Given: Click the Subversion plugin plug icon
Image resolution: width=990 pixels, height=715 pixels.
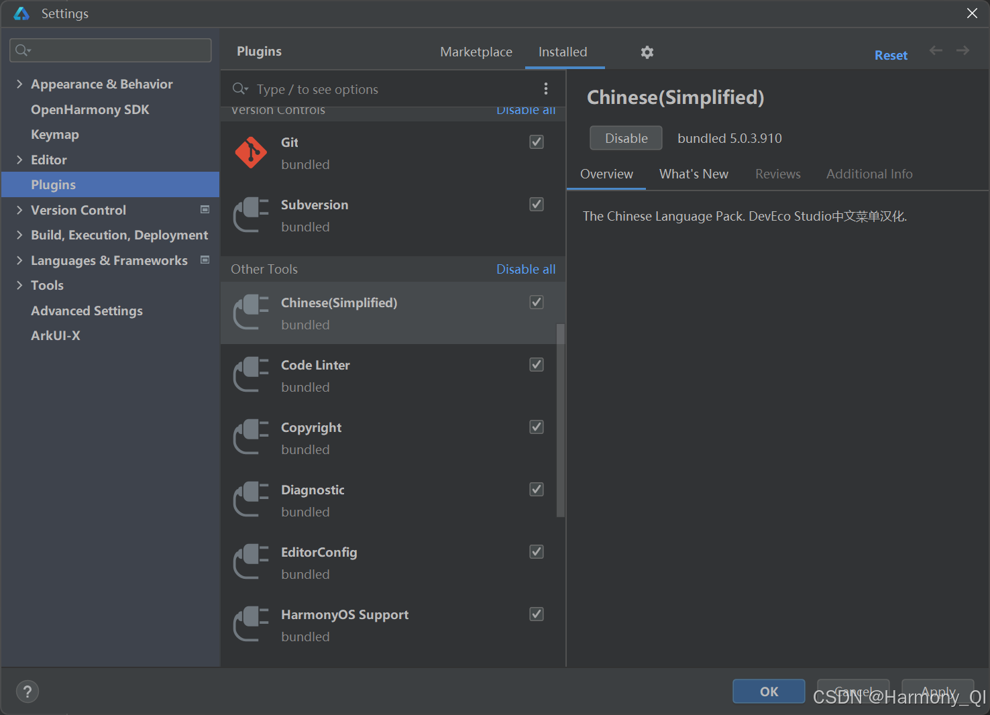Looking at the screenshot, I should tap(251, 215).
